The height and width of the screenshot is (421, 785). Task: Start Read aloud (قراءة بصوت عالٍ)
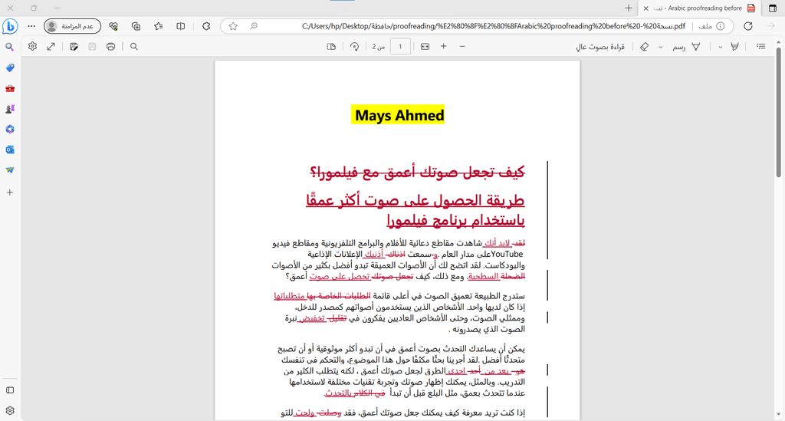coord(600,47)
